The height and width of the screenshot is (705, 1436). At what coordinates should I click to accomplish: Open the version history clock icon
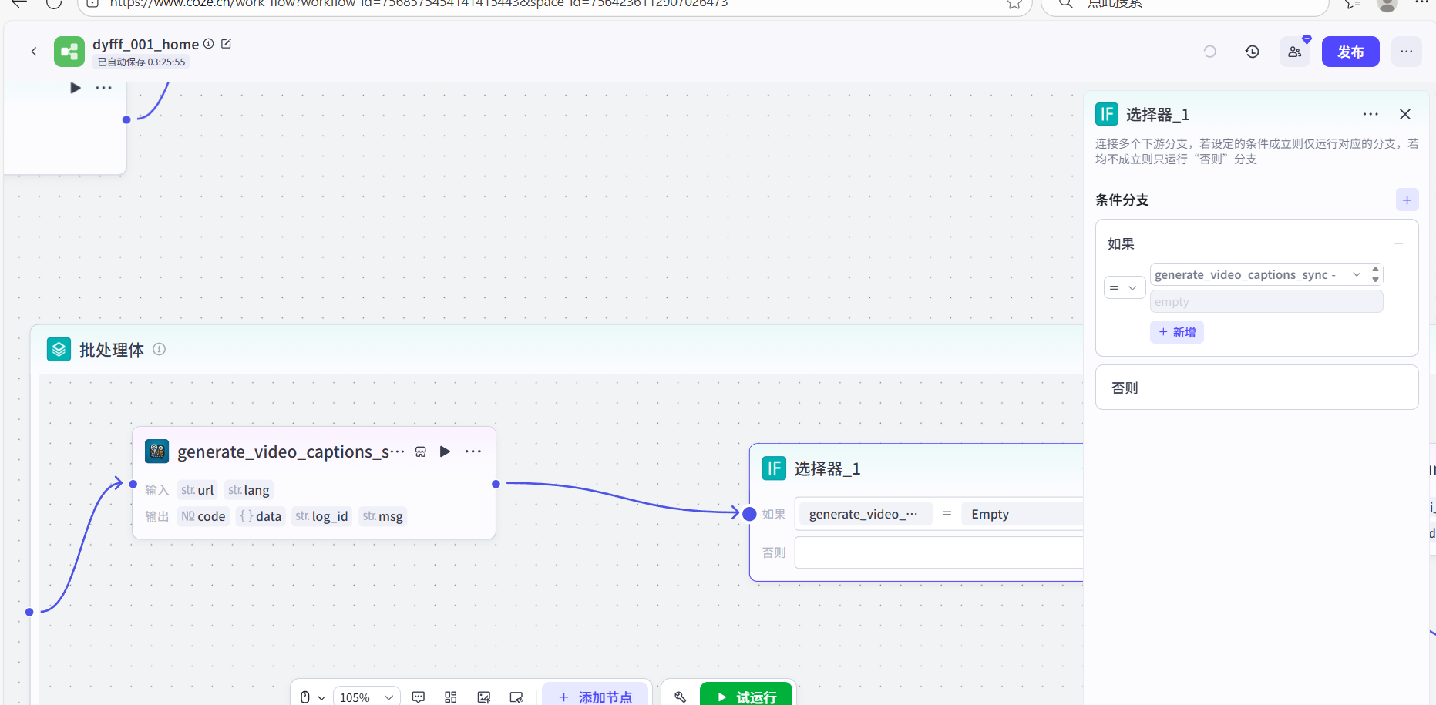(1253, 52)
